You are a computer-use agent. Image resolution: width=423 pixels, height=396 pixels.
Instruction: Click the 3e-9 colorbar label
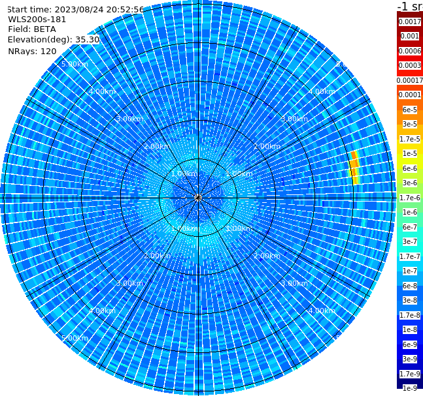tap(410, 359)
